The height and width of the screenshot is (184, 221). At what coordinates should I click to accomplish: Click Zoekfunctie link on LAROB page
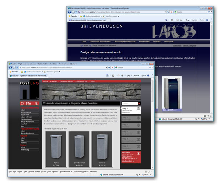click(x=177, y=46)
